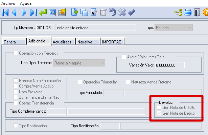The width and height of the screenshot is (208, 135).
Task: Toggle Operac Transferencia checkbox
Action: pos(16,103)
